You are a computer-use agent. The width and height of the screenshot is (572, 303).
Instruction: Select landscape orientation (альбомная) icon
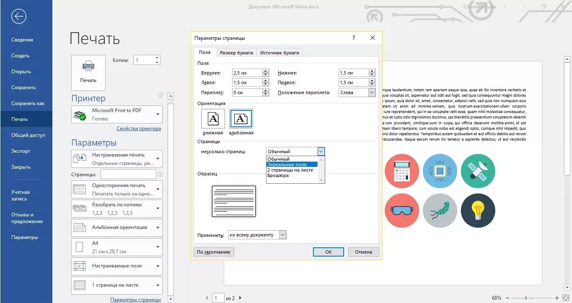(241, 118)
